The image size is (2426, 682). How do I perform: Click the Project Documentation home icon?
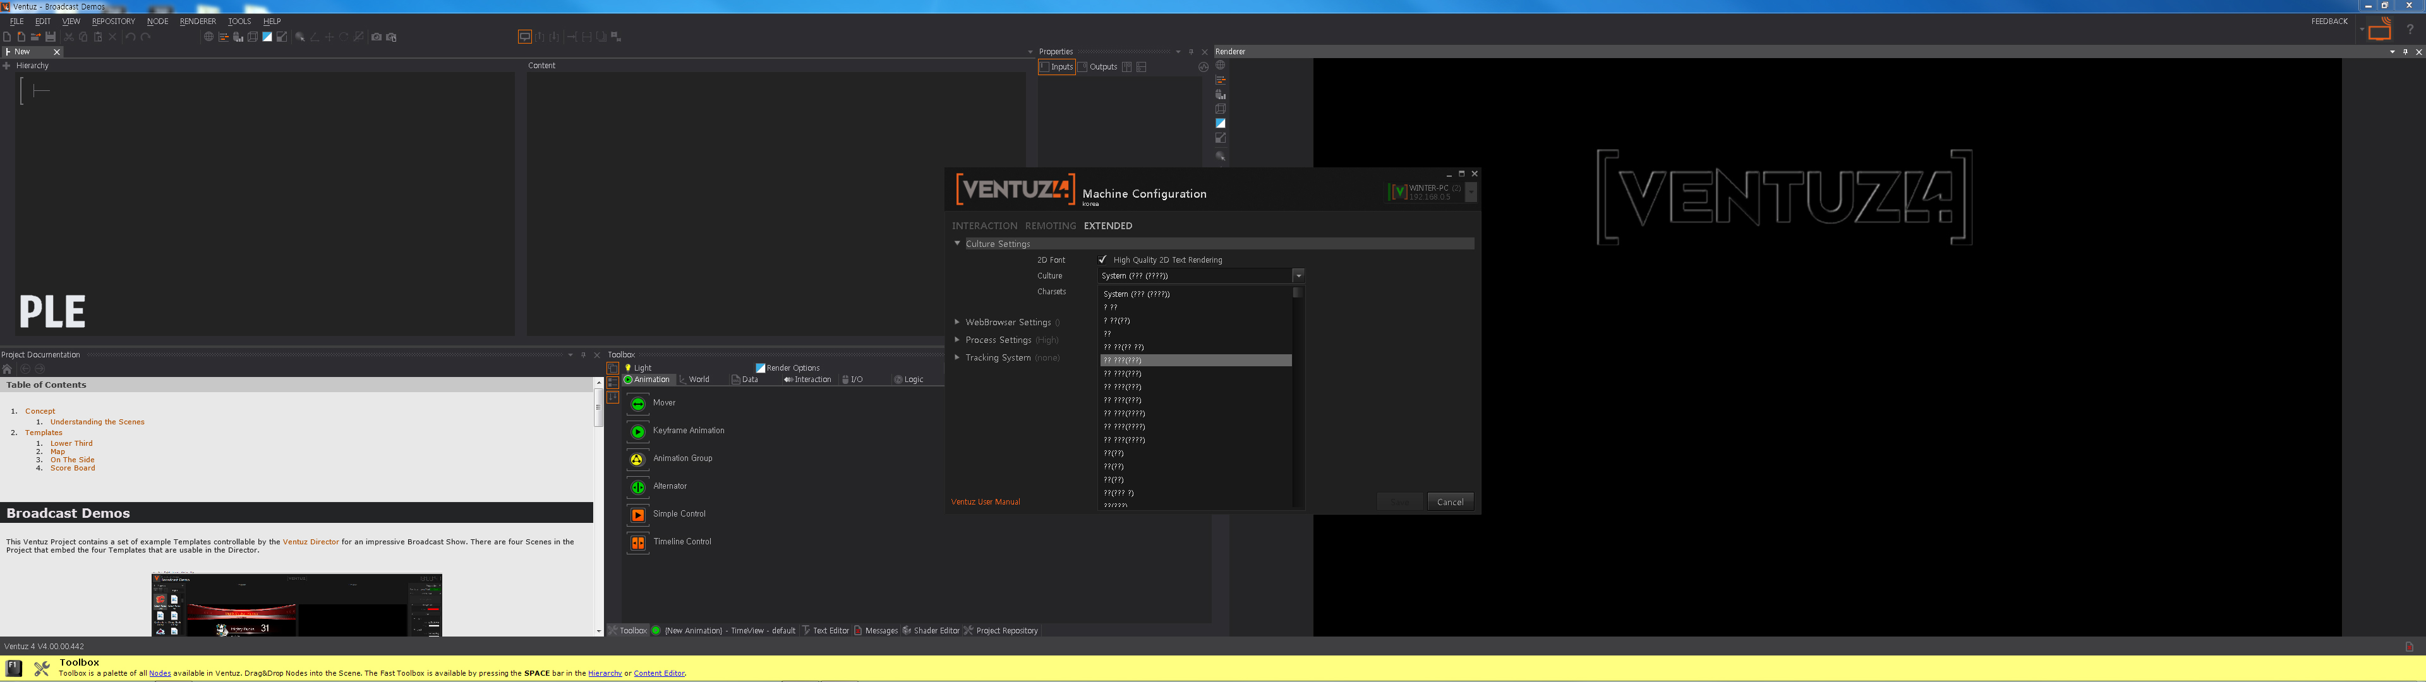(8, 369)
